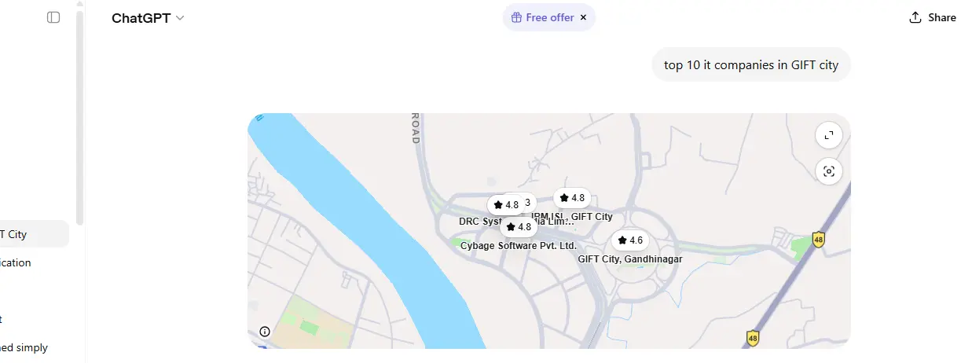Image resolution: width=961 pixels, height=363 pixels.
Task: Click the highway 48 shield at the bottom
Action: point(753,338)
